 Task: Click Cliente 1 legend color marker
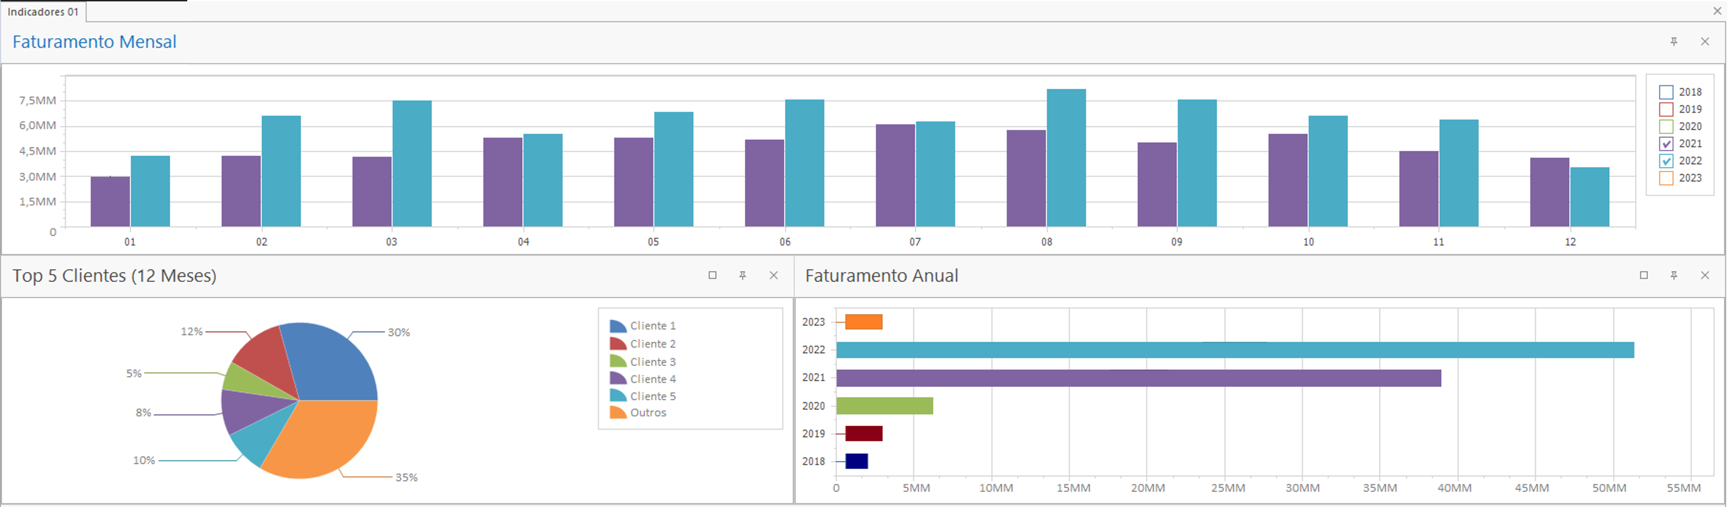pos(617,326)
